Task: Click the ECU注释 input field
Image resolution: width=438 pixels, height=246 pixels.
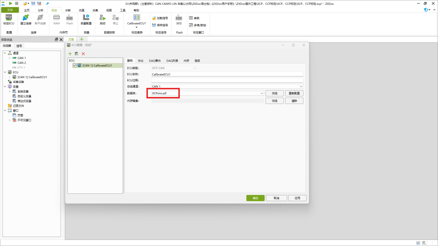Action: coord(227,80)
